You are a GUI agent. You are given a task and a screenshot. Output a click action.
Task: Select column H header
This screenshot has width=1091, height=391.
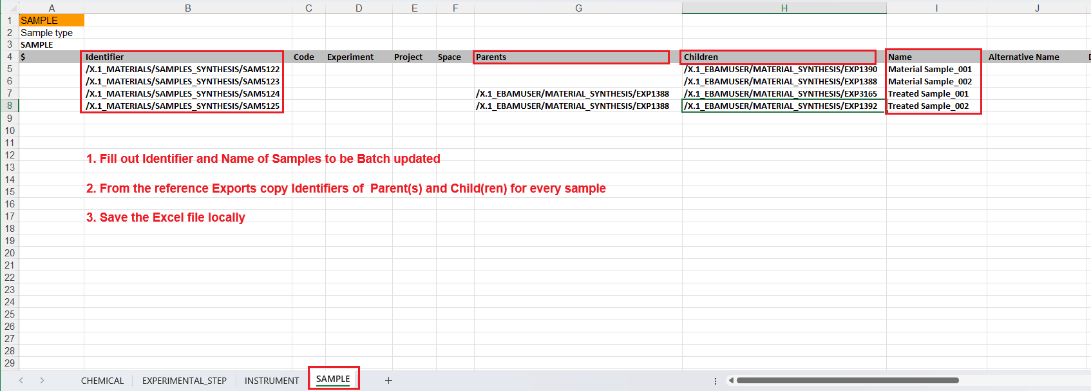784,8
